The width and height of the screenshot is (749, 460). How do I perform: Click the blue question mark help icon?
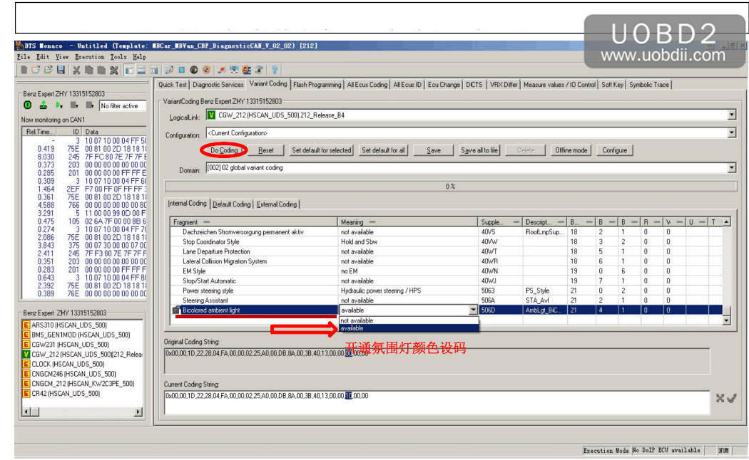point(275,70)
